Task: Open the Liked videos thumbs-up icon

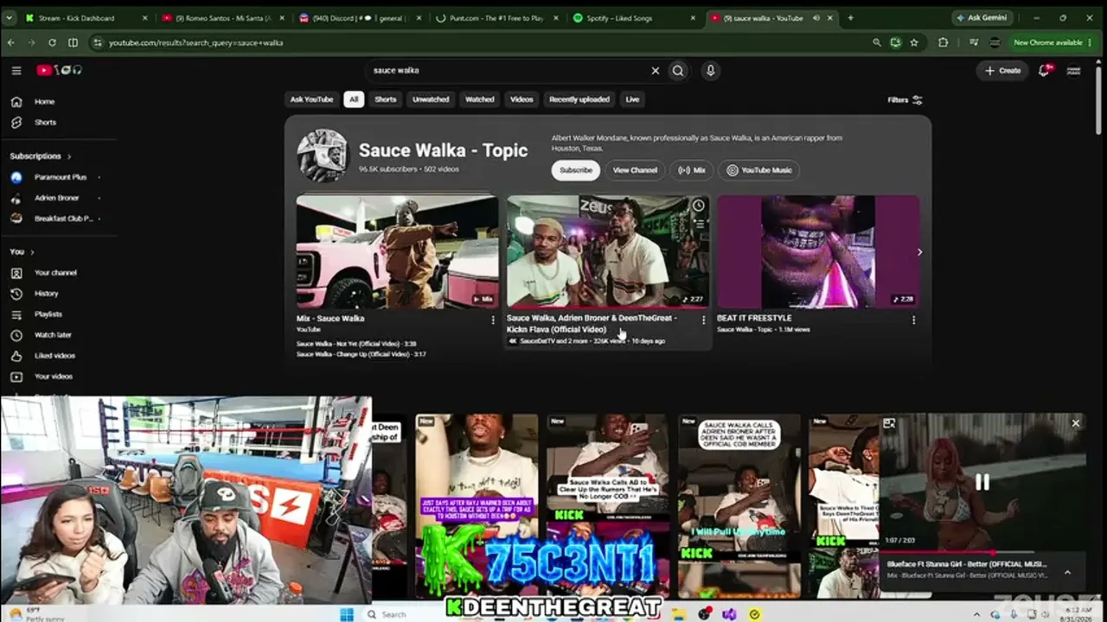Action: (x=16, y=356)
